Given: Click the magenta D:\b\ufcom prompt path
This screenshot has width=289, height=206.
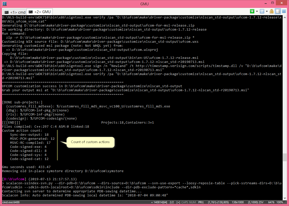Looking at the screenshot, I should [14, 179].
